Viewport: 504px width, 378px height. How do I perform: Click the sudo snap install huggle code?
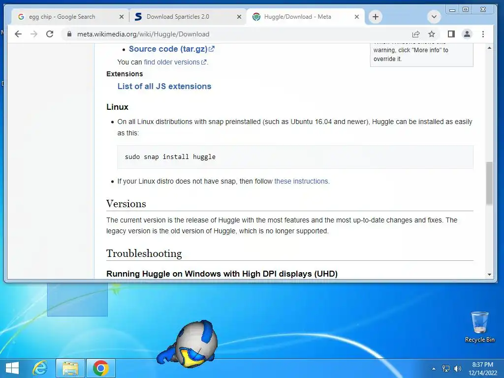[170, 157]
